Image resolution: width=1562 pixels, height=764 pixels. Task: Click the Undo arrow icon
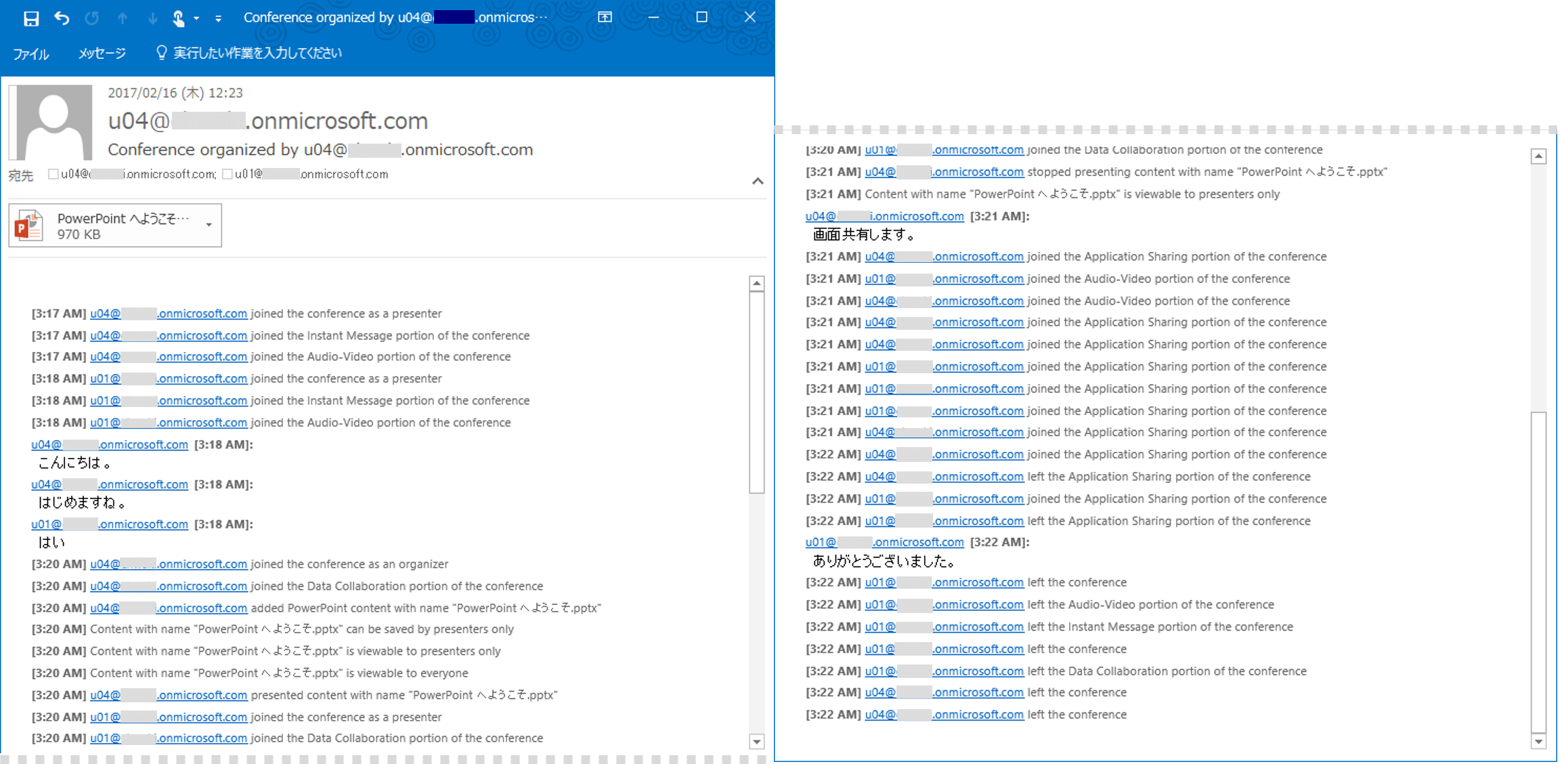(62, 18)
